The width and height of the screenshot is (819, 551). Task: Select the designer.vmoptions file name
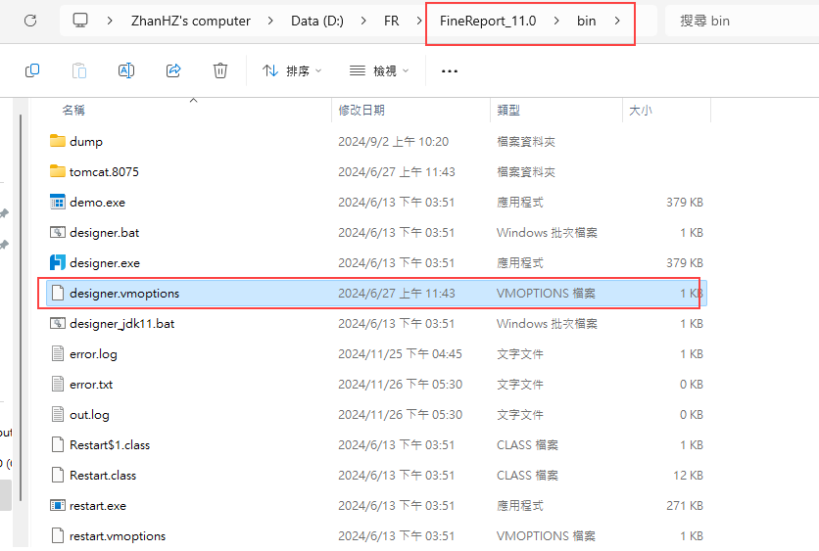click(124, 294)
